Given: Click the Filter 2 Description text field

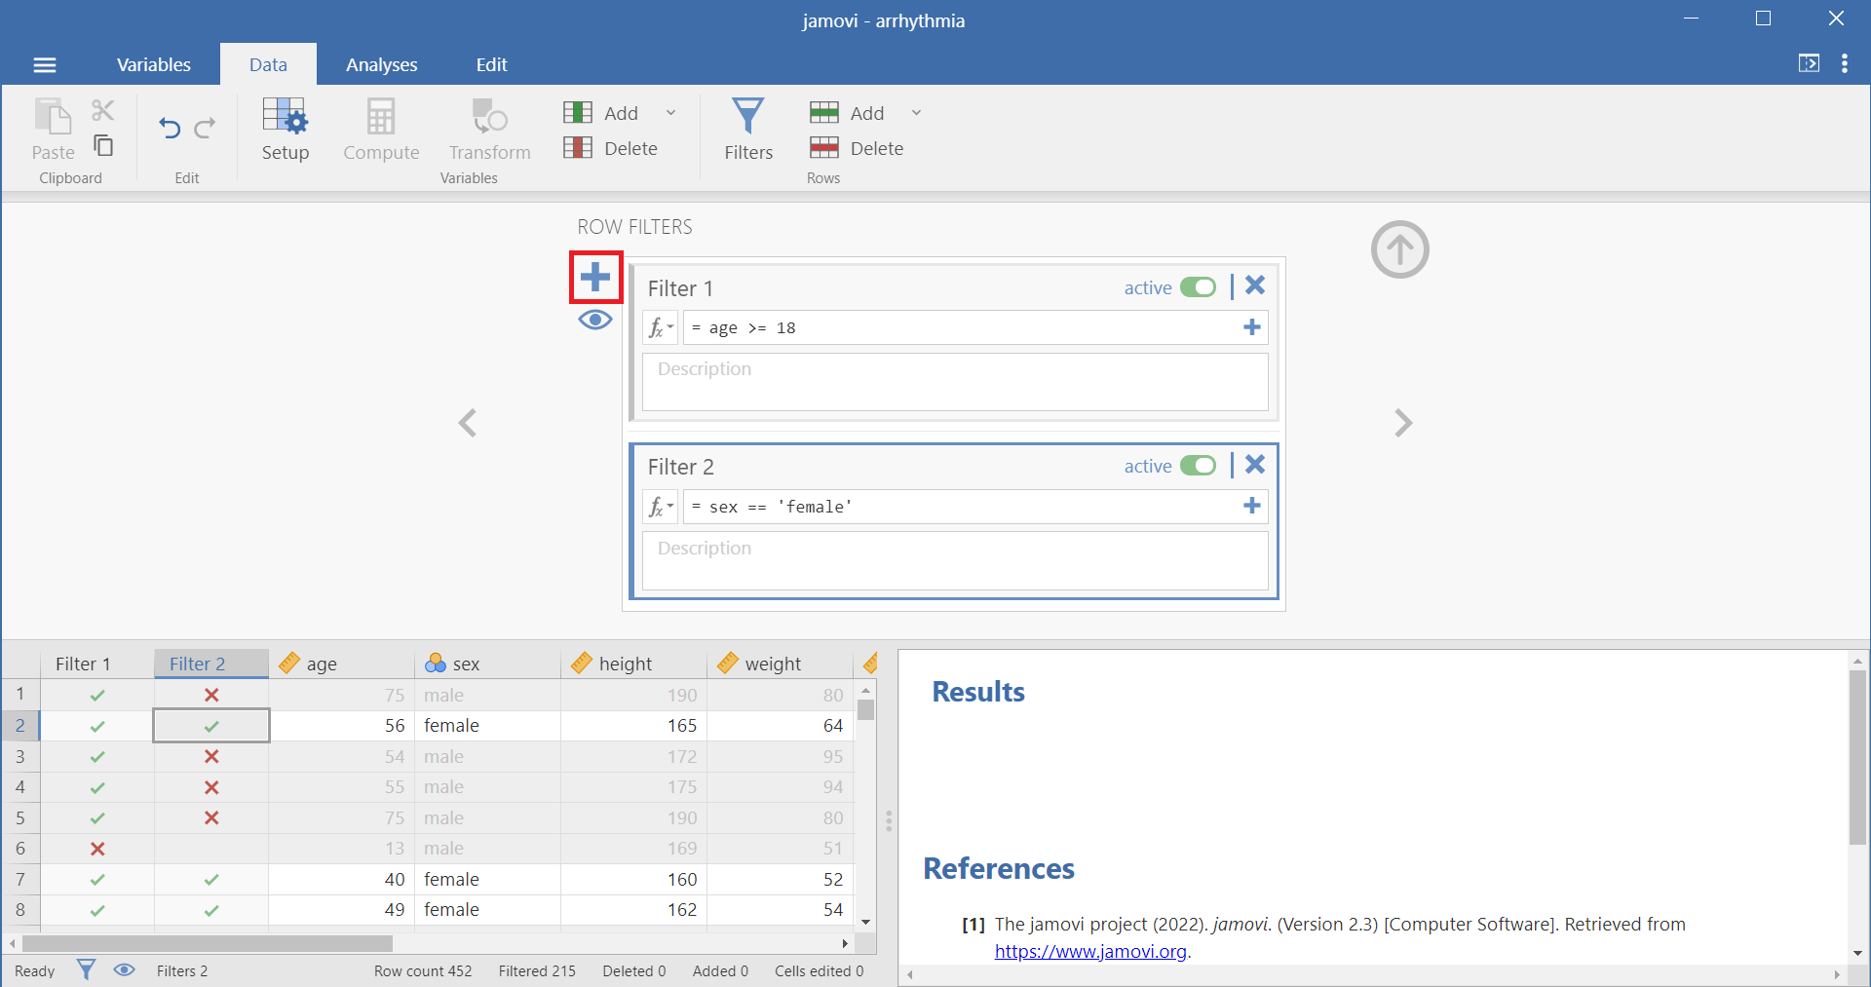Looking at the screenshot, I should [x=955, y=560].
